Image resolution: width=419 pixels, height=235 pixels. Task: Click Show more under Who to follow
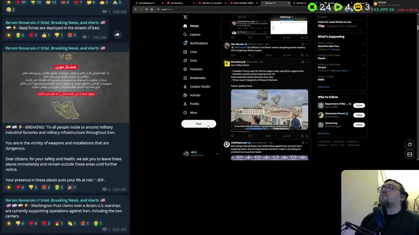click(x=323, y=133)
